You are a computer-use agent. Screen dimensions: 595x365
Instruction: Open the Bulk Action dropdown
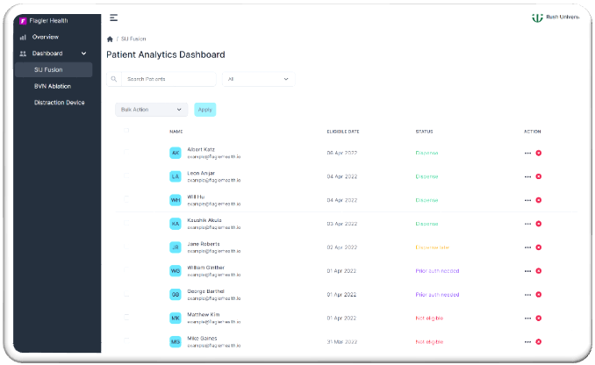(x=152, y=110)
